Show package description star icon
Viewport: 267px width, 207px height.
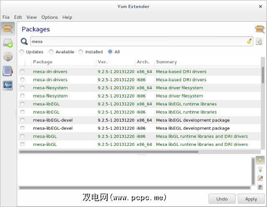coord(260,160)
